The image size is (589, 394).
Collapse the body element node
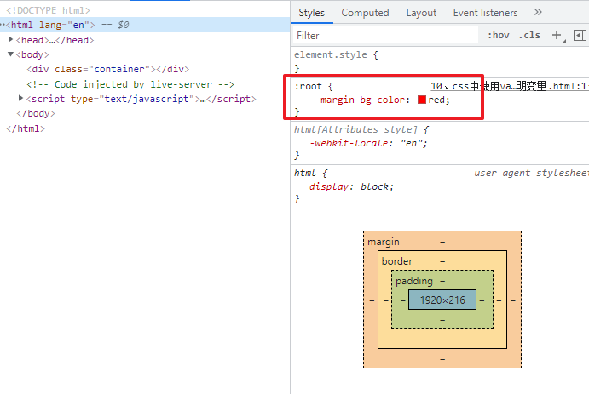tap(10, 54)
